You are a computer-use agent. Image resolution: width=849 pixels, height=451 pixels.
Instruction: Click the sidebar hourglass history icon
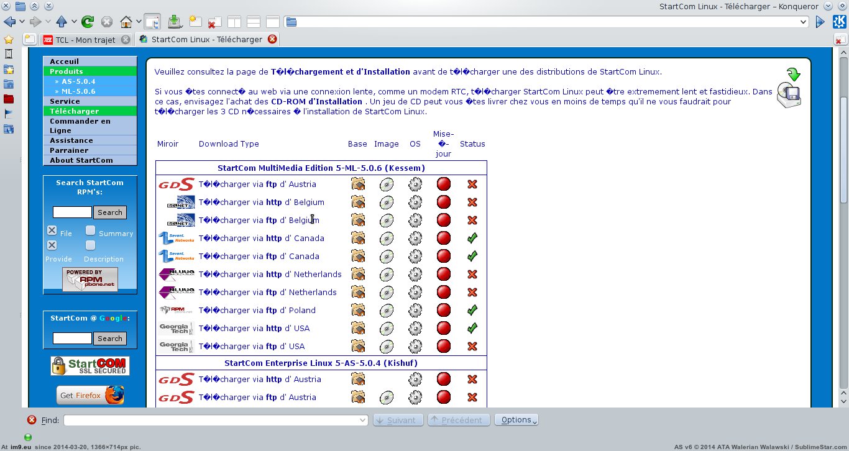click(9, 54)
